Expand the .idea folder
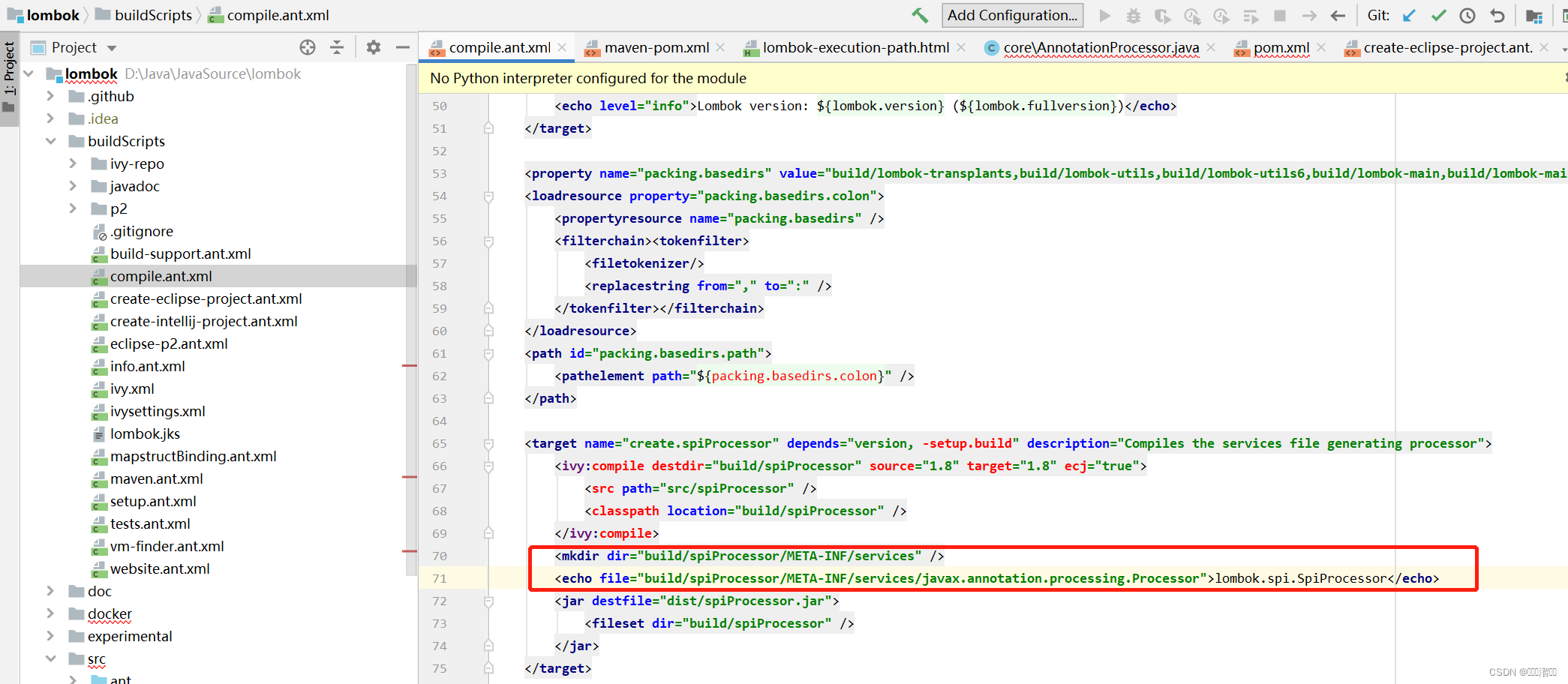The height and width of the screenshot is (684, 1568). click(x=50, y=118)
